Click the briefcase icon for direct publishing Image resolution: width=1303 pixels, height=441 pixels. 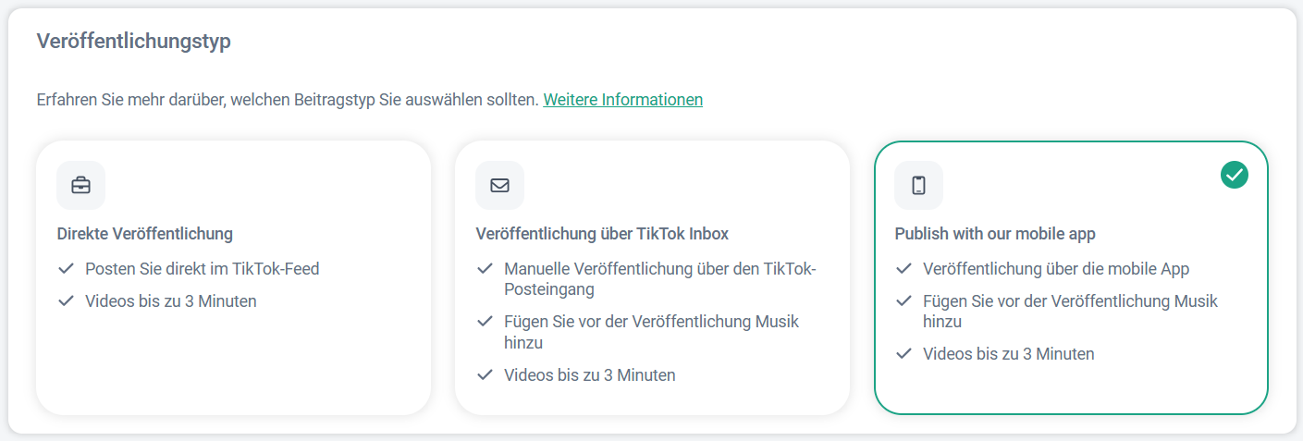(x=80, y=185)
